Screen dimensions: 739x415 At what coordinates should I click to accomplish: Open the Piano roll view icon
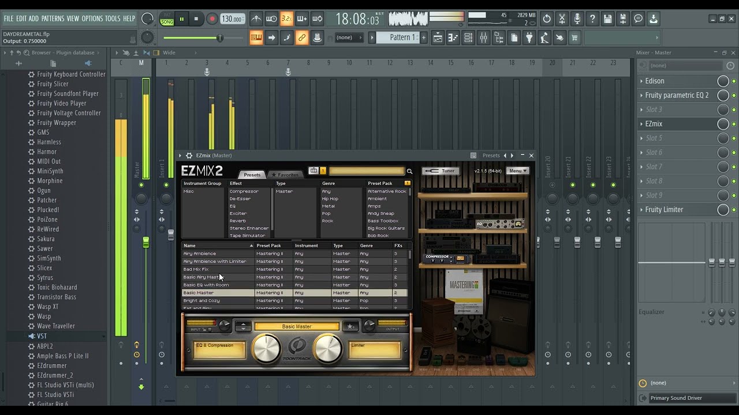pyautogui.click(x=453, y=38)
